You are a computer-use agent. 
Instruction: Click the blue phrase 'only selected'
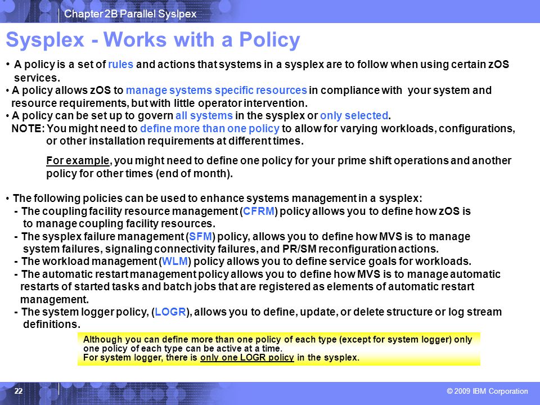tap(354, 115)
